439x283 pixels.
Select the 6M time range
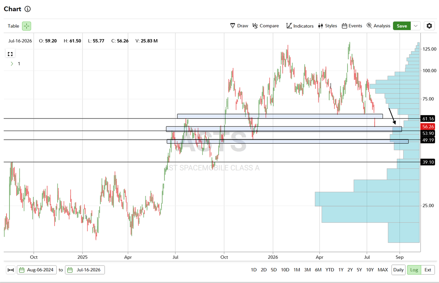[318, 270]
